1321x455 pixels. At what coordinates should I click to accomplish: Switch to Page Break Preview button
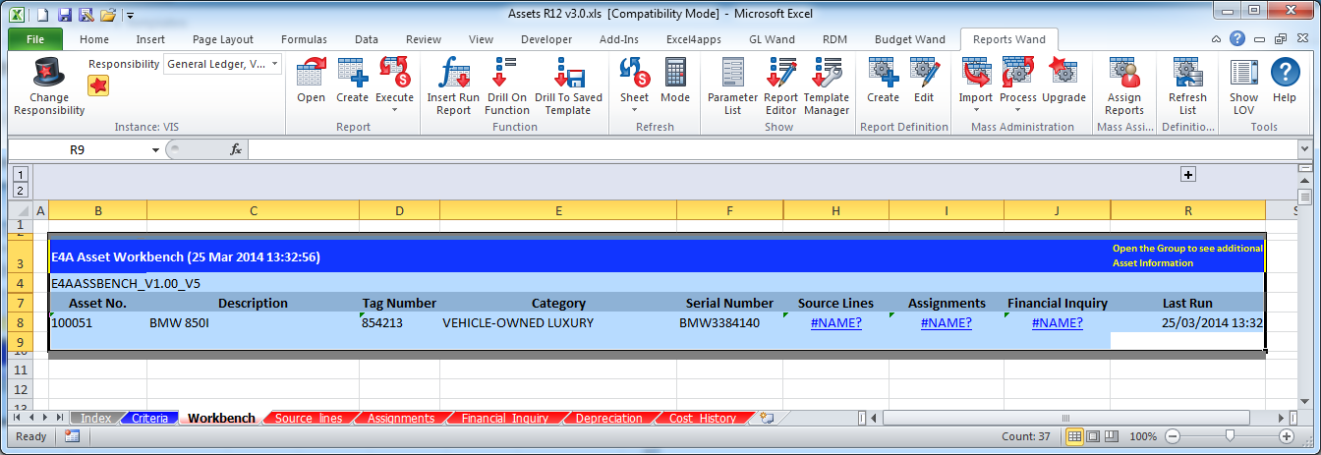click(x=1112, y=436)
